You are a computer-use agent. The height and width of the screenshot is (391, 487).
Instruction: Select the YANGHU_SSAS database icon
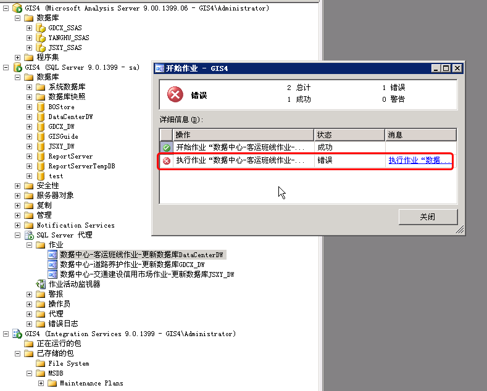[x=41, y=38]
